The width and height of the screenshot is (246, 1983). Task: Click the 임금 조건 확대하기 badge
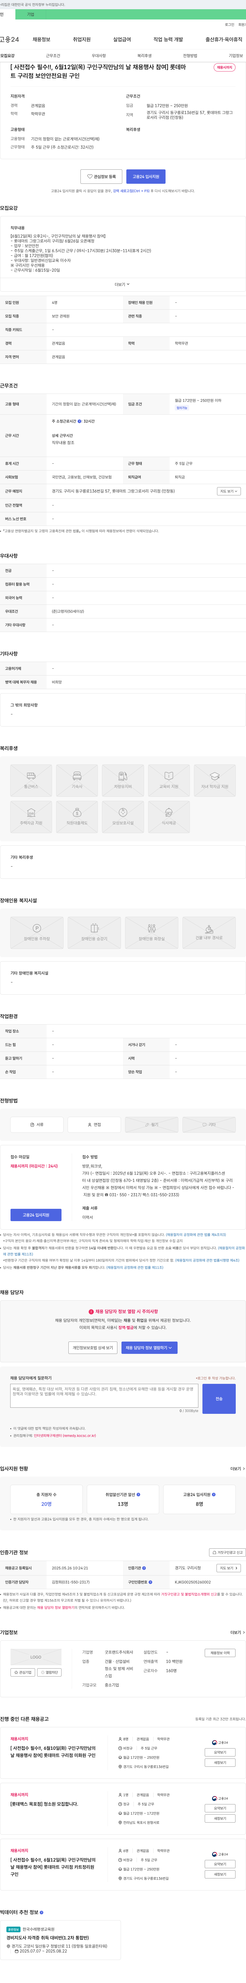(181, 408)
